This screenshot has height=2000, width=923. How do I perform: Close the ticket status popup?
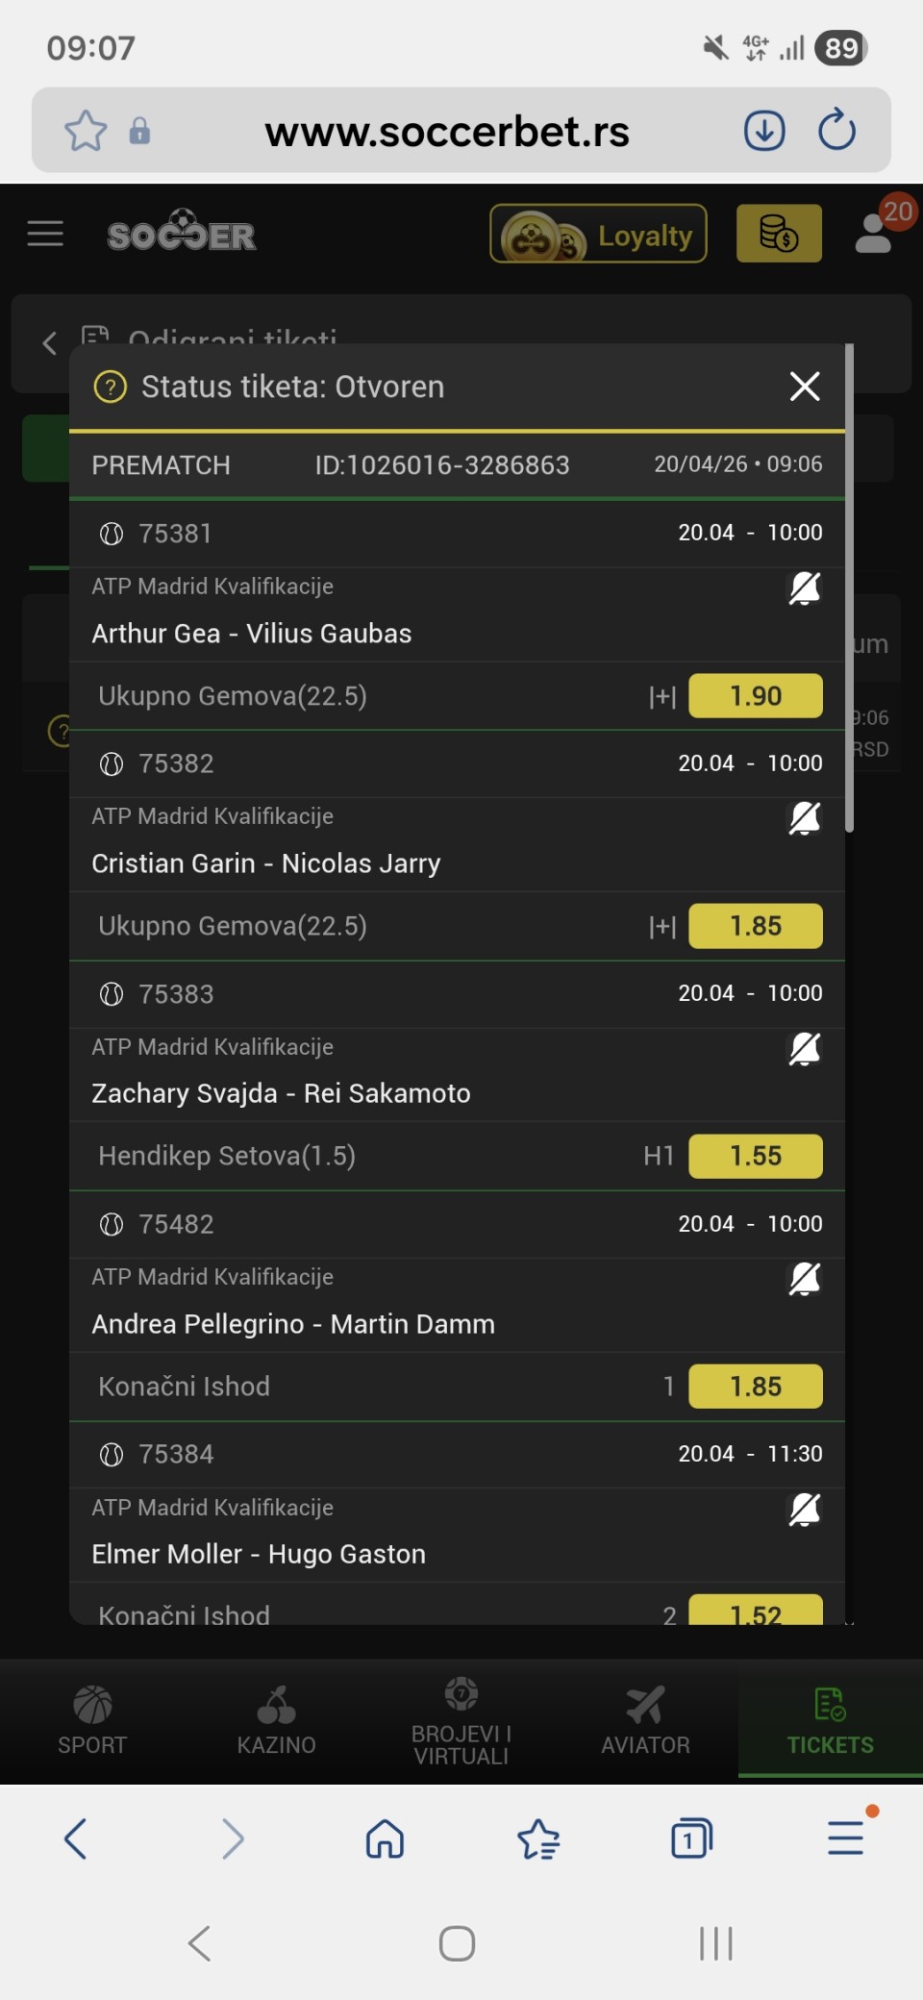click(x=804, y=387)
